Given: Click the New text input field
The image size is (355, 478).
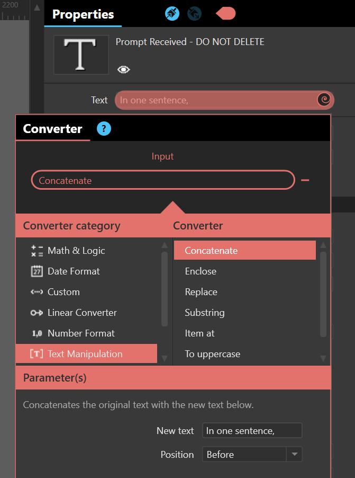Looking at the screenshot, I should coord(252,430).
